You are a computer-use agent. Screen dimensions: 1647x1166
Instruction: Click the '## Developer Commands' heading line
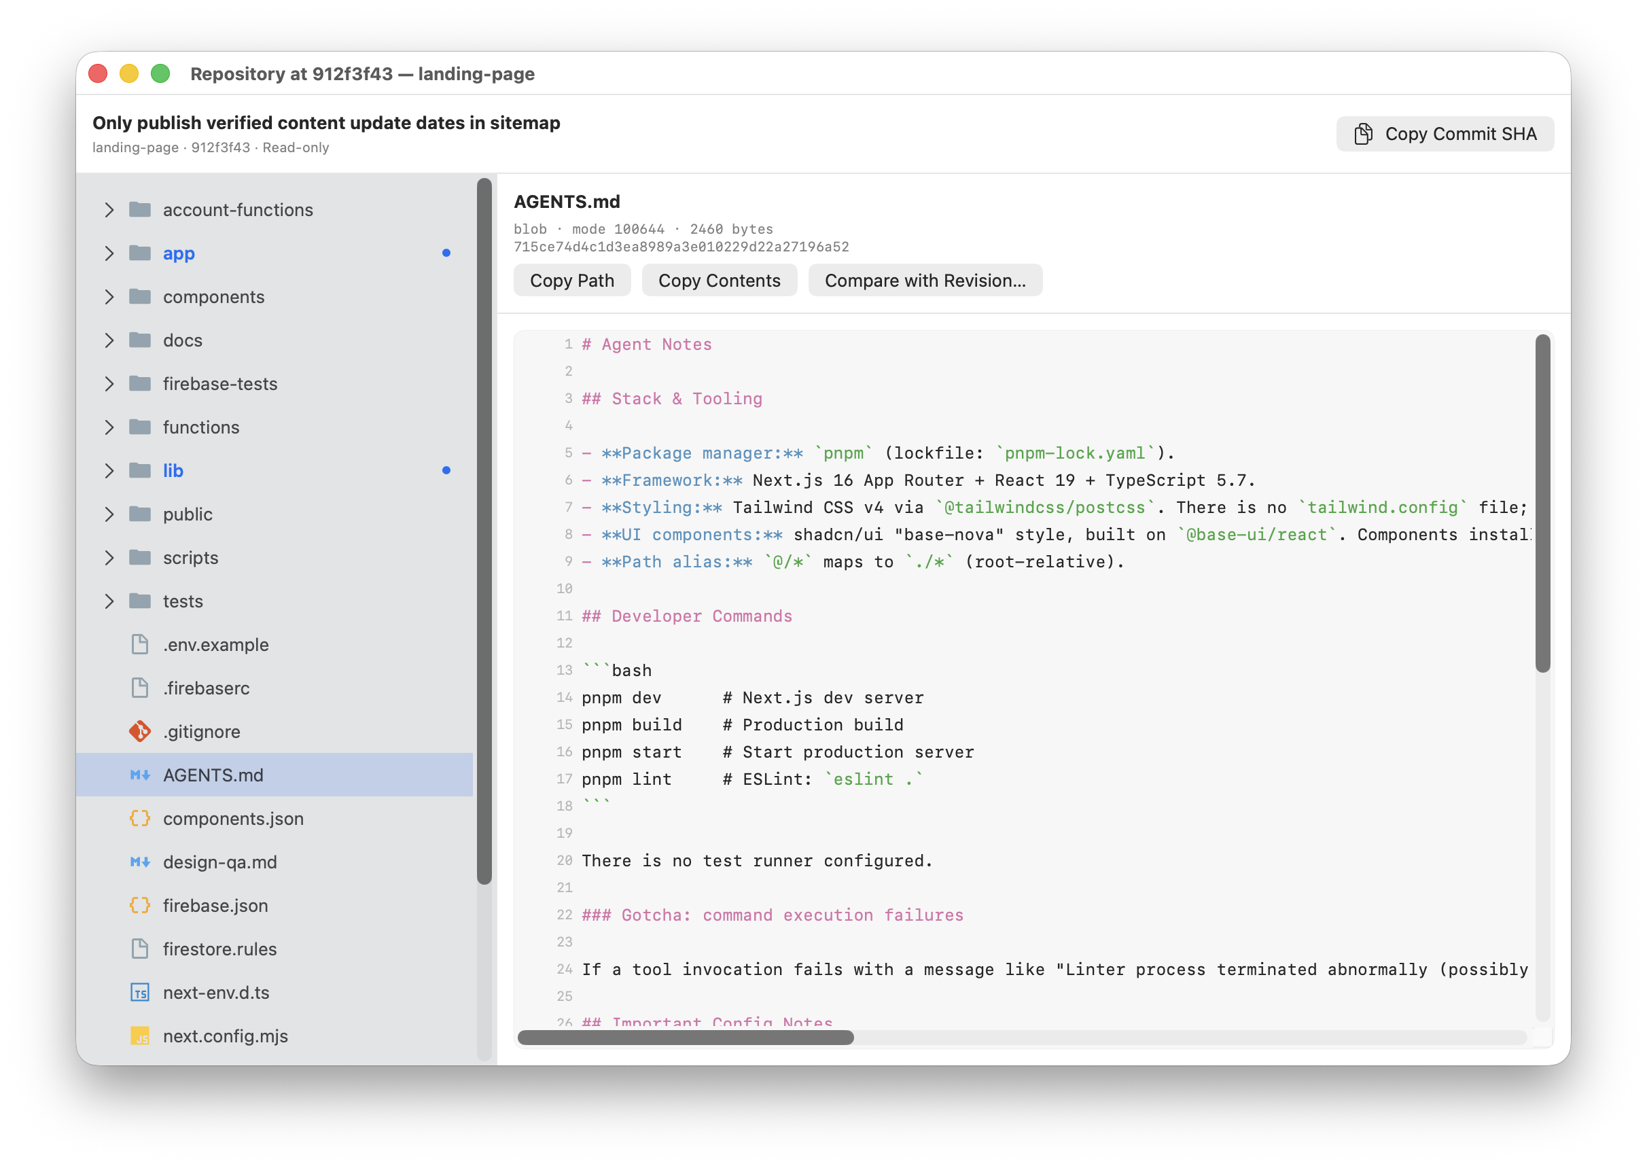[x=687, y=616]
